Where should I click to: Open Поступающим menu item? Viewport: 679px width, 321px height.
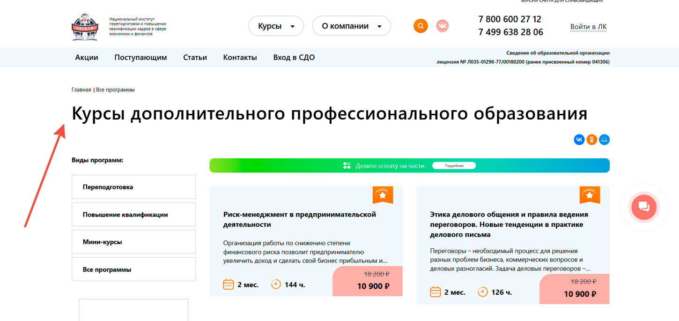140,58
